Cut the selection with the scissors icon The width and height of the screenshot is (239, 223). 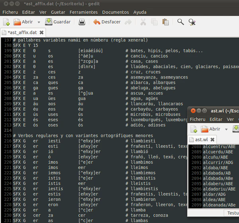143,22
